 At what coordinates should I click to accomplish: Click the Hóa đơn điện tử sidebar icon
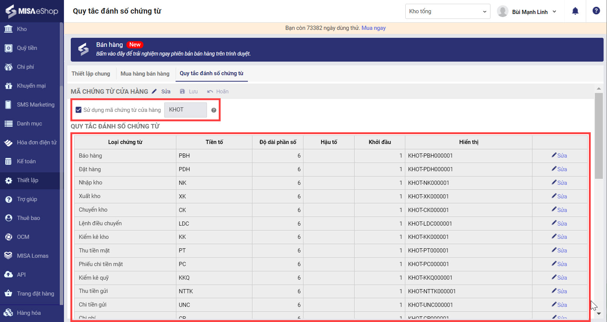coord(8,142)
